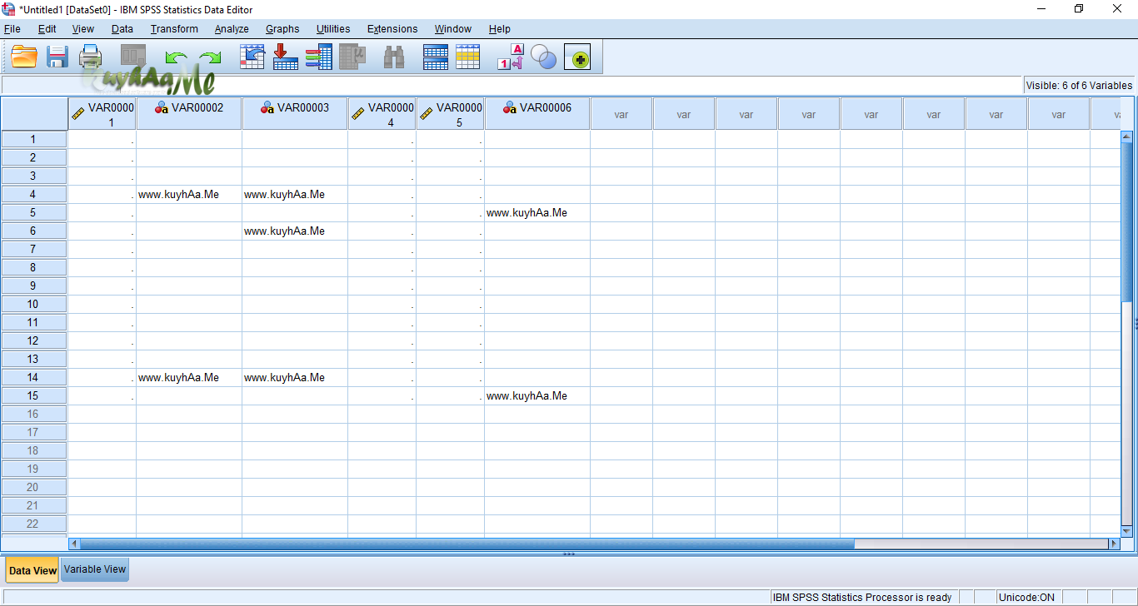The height and width of the screenshot is (606, 1138).
Task: Click the Use Variable Sets circles icon
Action: click(543, 57)
